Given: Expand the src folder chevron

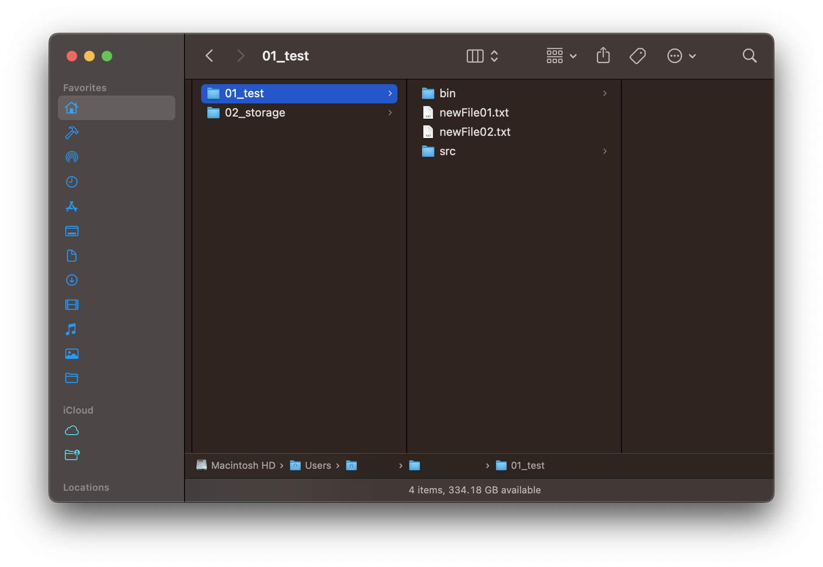Looking at the screenshot, I should coord(604,151).
